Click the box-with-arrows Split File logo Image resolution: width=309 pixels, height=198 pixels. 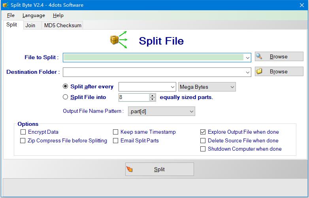[x=119, y=40]
